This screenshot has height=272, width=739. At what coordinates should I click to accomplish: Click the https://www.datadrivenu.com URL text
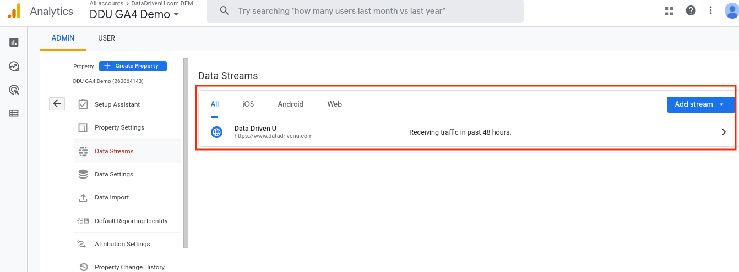coord(274,136)
